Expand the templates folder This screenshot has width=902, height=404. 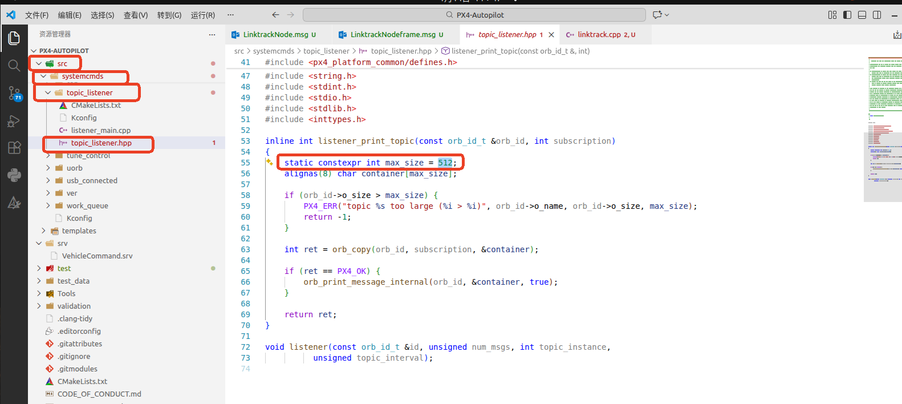[x=79, y=231]
